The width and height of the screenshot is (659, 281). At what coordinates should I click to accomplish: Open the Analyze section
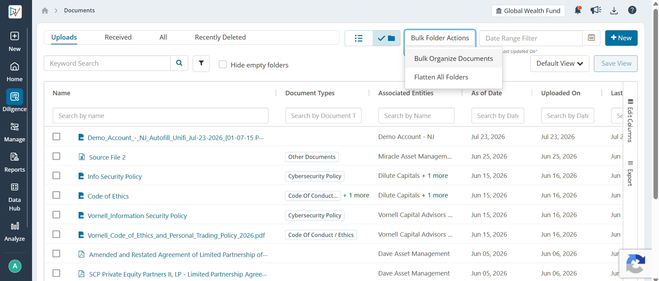point(14,231)
